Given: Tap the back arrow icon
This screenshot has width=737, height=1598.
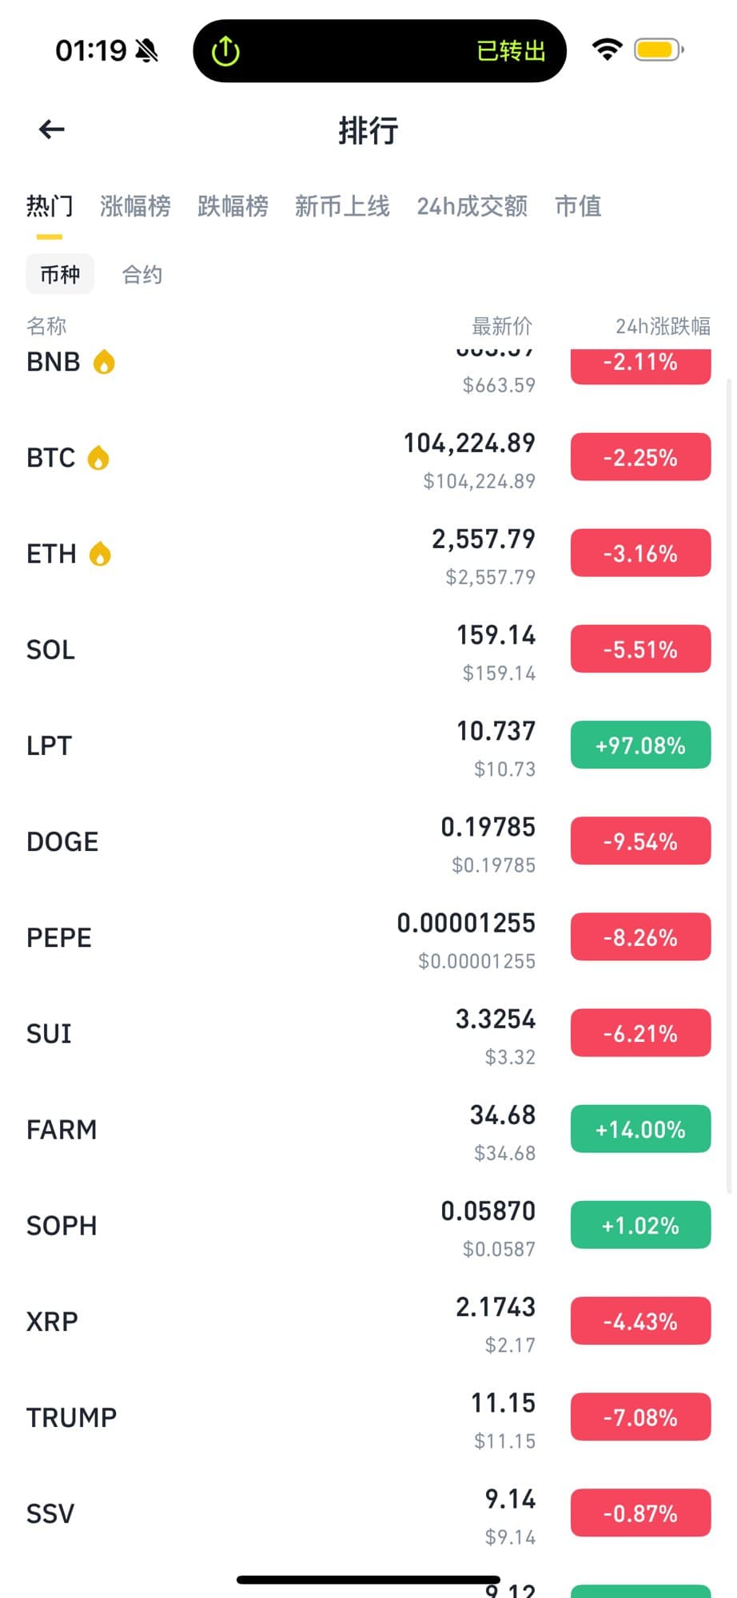Looking at the screenshot, I should (x=52, y=129).
